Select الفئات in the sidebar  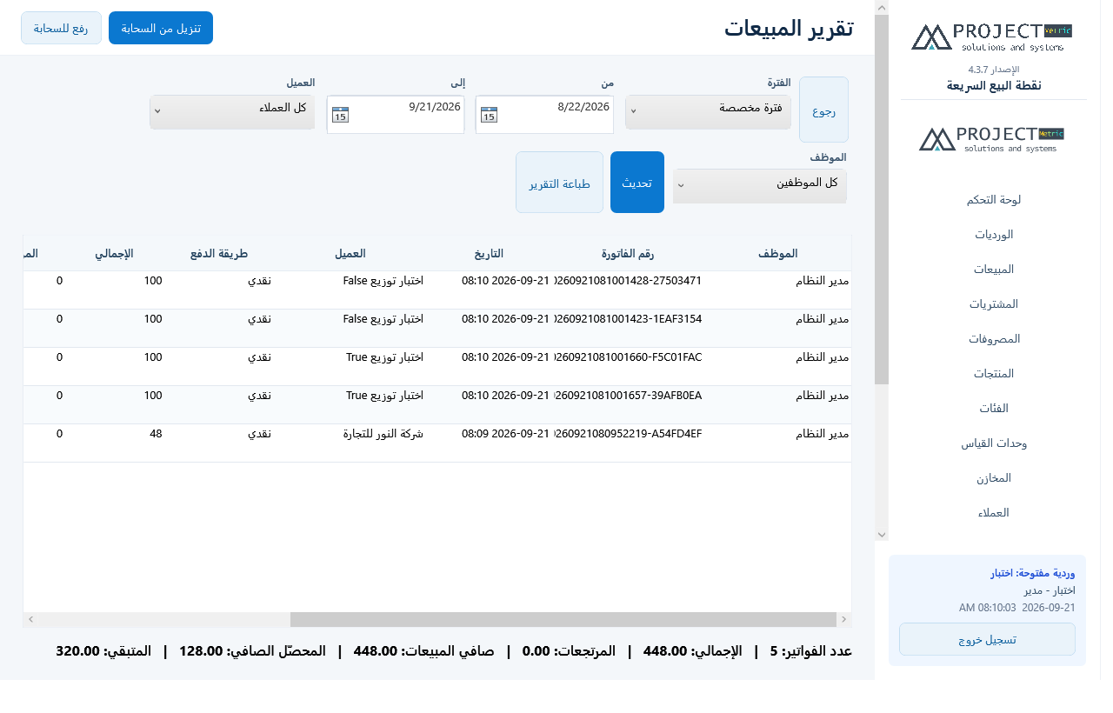click(994, 408)
